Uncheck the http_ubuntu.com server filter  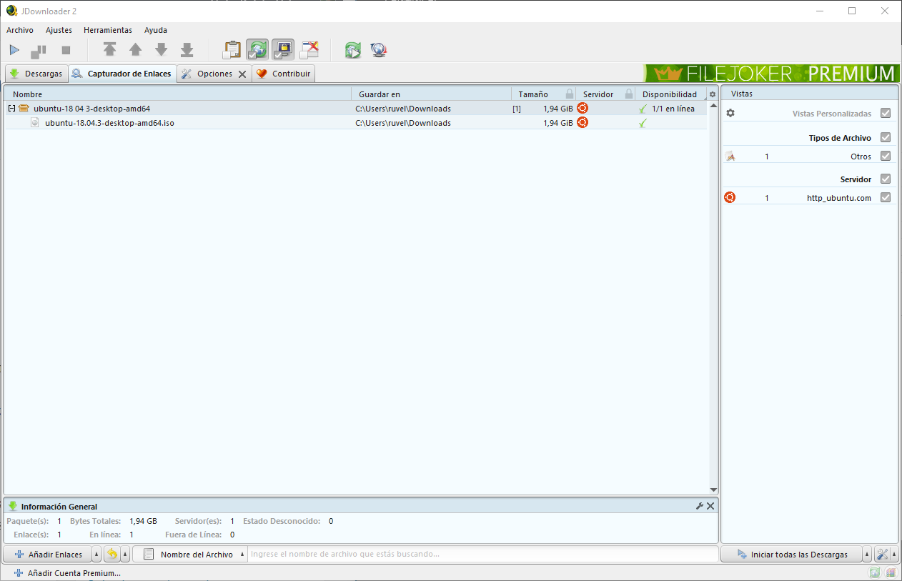(x=886, y=198)
